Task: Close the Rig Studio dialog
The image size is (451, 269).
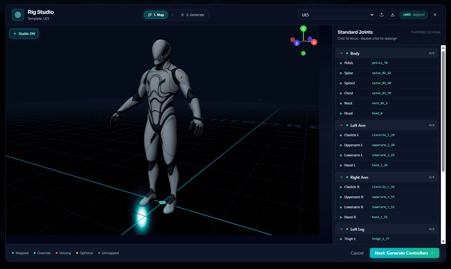Action: point(435,15)
